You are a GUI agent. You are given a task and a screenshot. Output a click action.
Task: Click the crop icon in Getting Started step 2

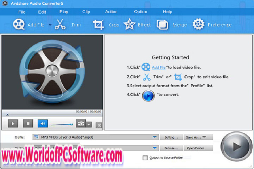point(178,77)
